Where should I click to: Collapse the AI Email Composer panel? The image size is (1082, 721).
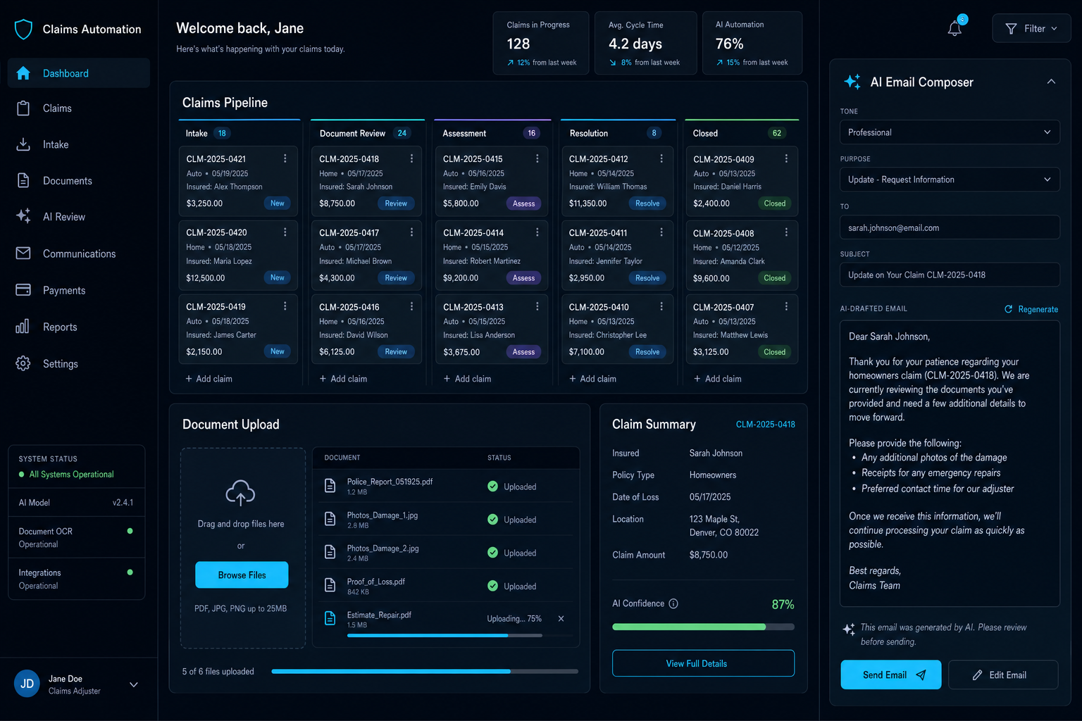click(1051, 82)
